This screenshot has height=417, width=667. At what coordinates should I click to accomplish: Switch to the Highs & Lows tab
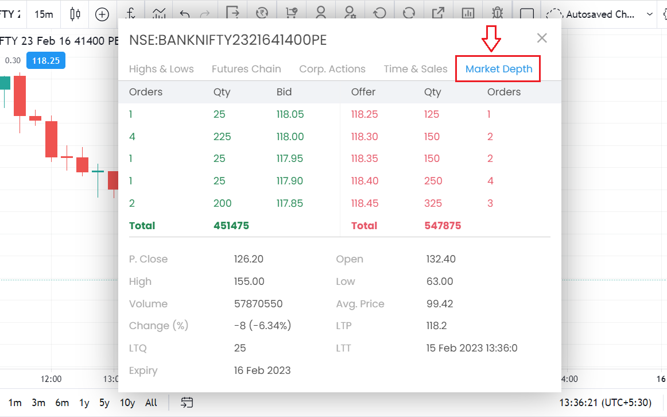point(161,69)
